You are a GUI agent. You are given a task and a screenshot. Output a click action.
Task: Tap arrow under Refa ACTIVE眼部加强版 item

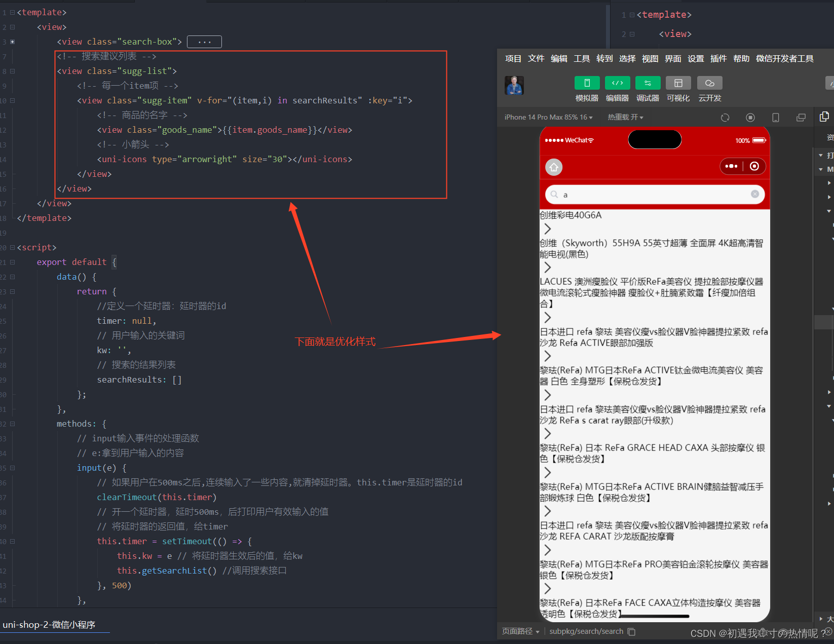pyautogui.click(x=547, y=356)
